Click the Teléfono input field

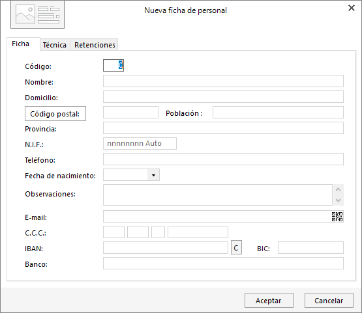click(223, 159)
